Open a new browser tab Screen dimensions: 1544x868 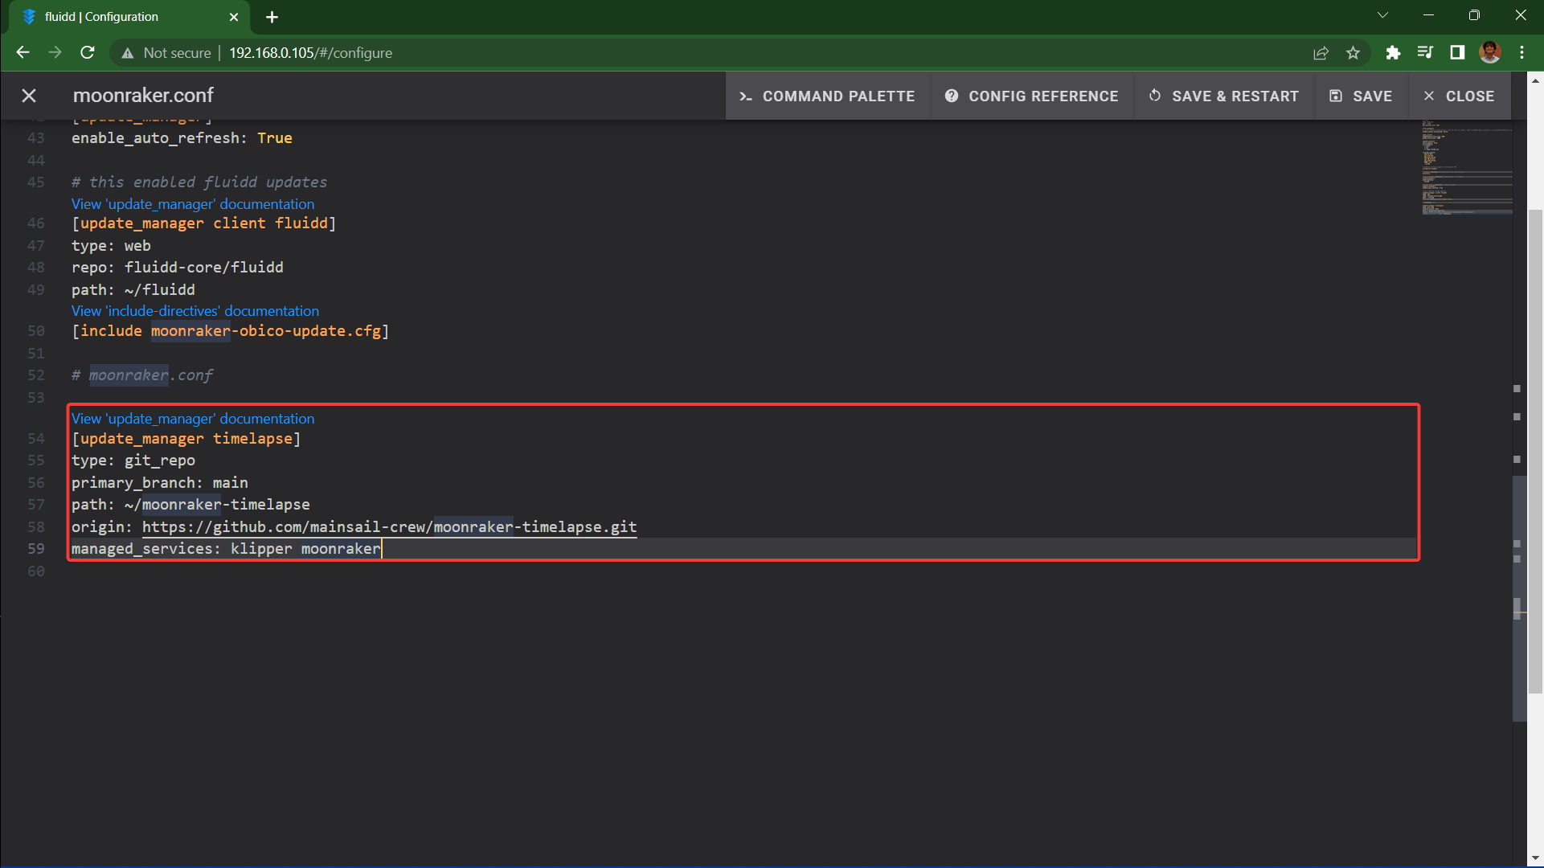(x=272, y=17)
